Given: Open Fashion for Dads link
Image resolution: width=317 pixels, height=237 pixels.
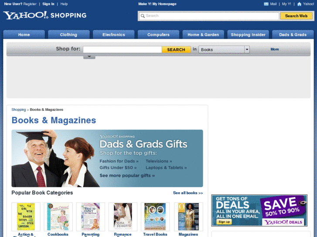Looking at the screenshot, I should [119, 161].
